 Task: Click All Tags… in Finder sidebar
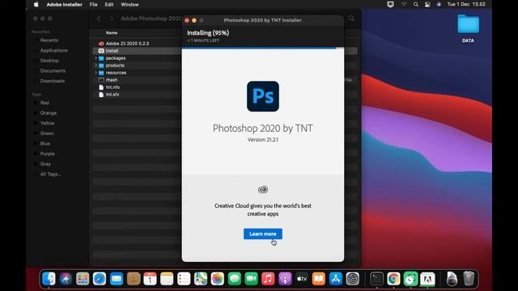(50, 175)
